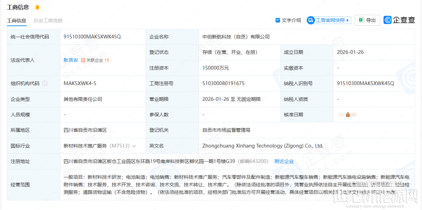The image size is (422, 210).
Task: Click the English name Zhongchuang Xinhang Technology
Action: (263, 146)
